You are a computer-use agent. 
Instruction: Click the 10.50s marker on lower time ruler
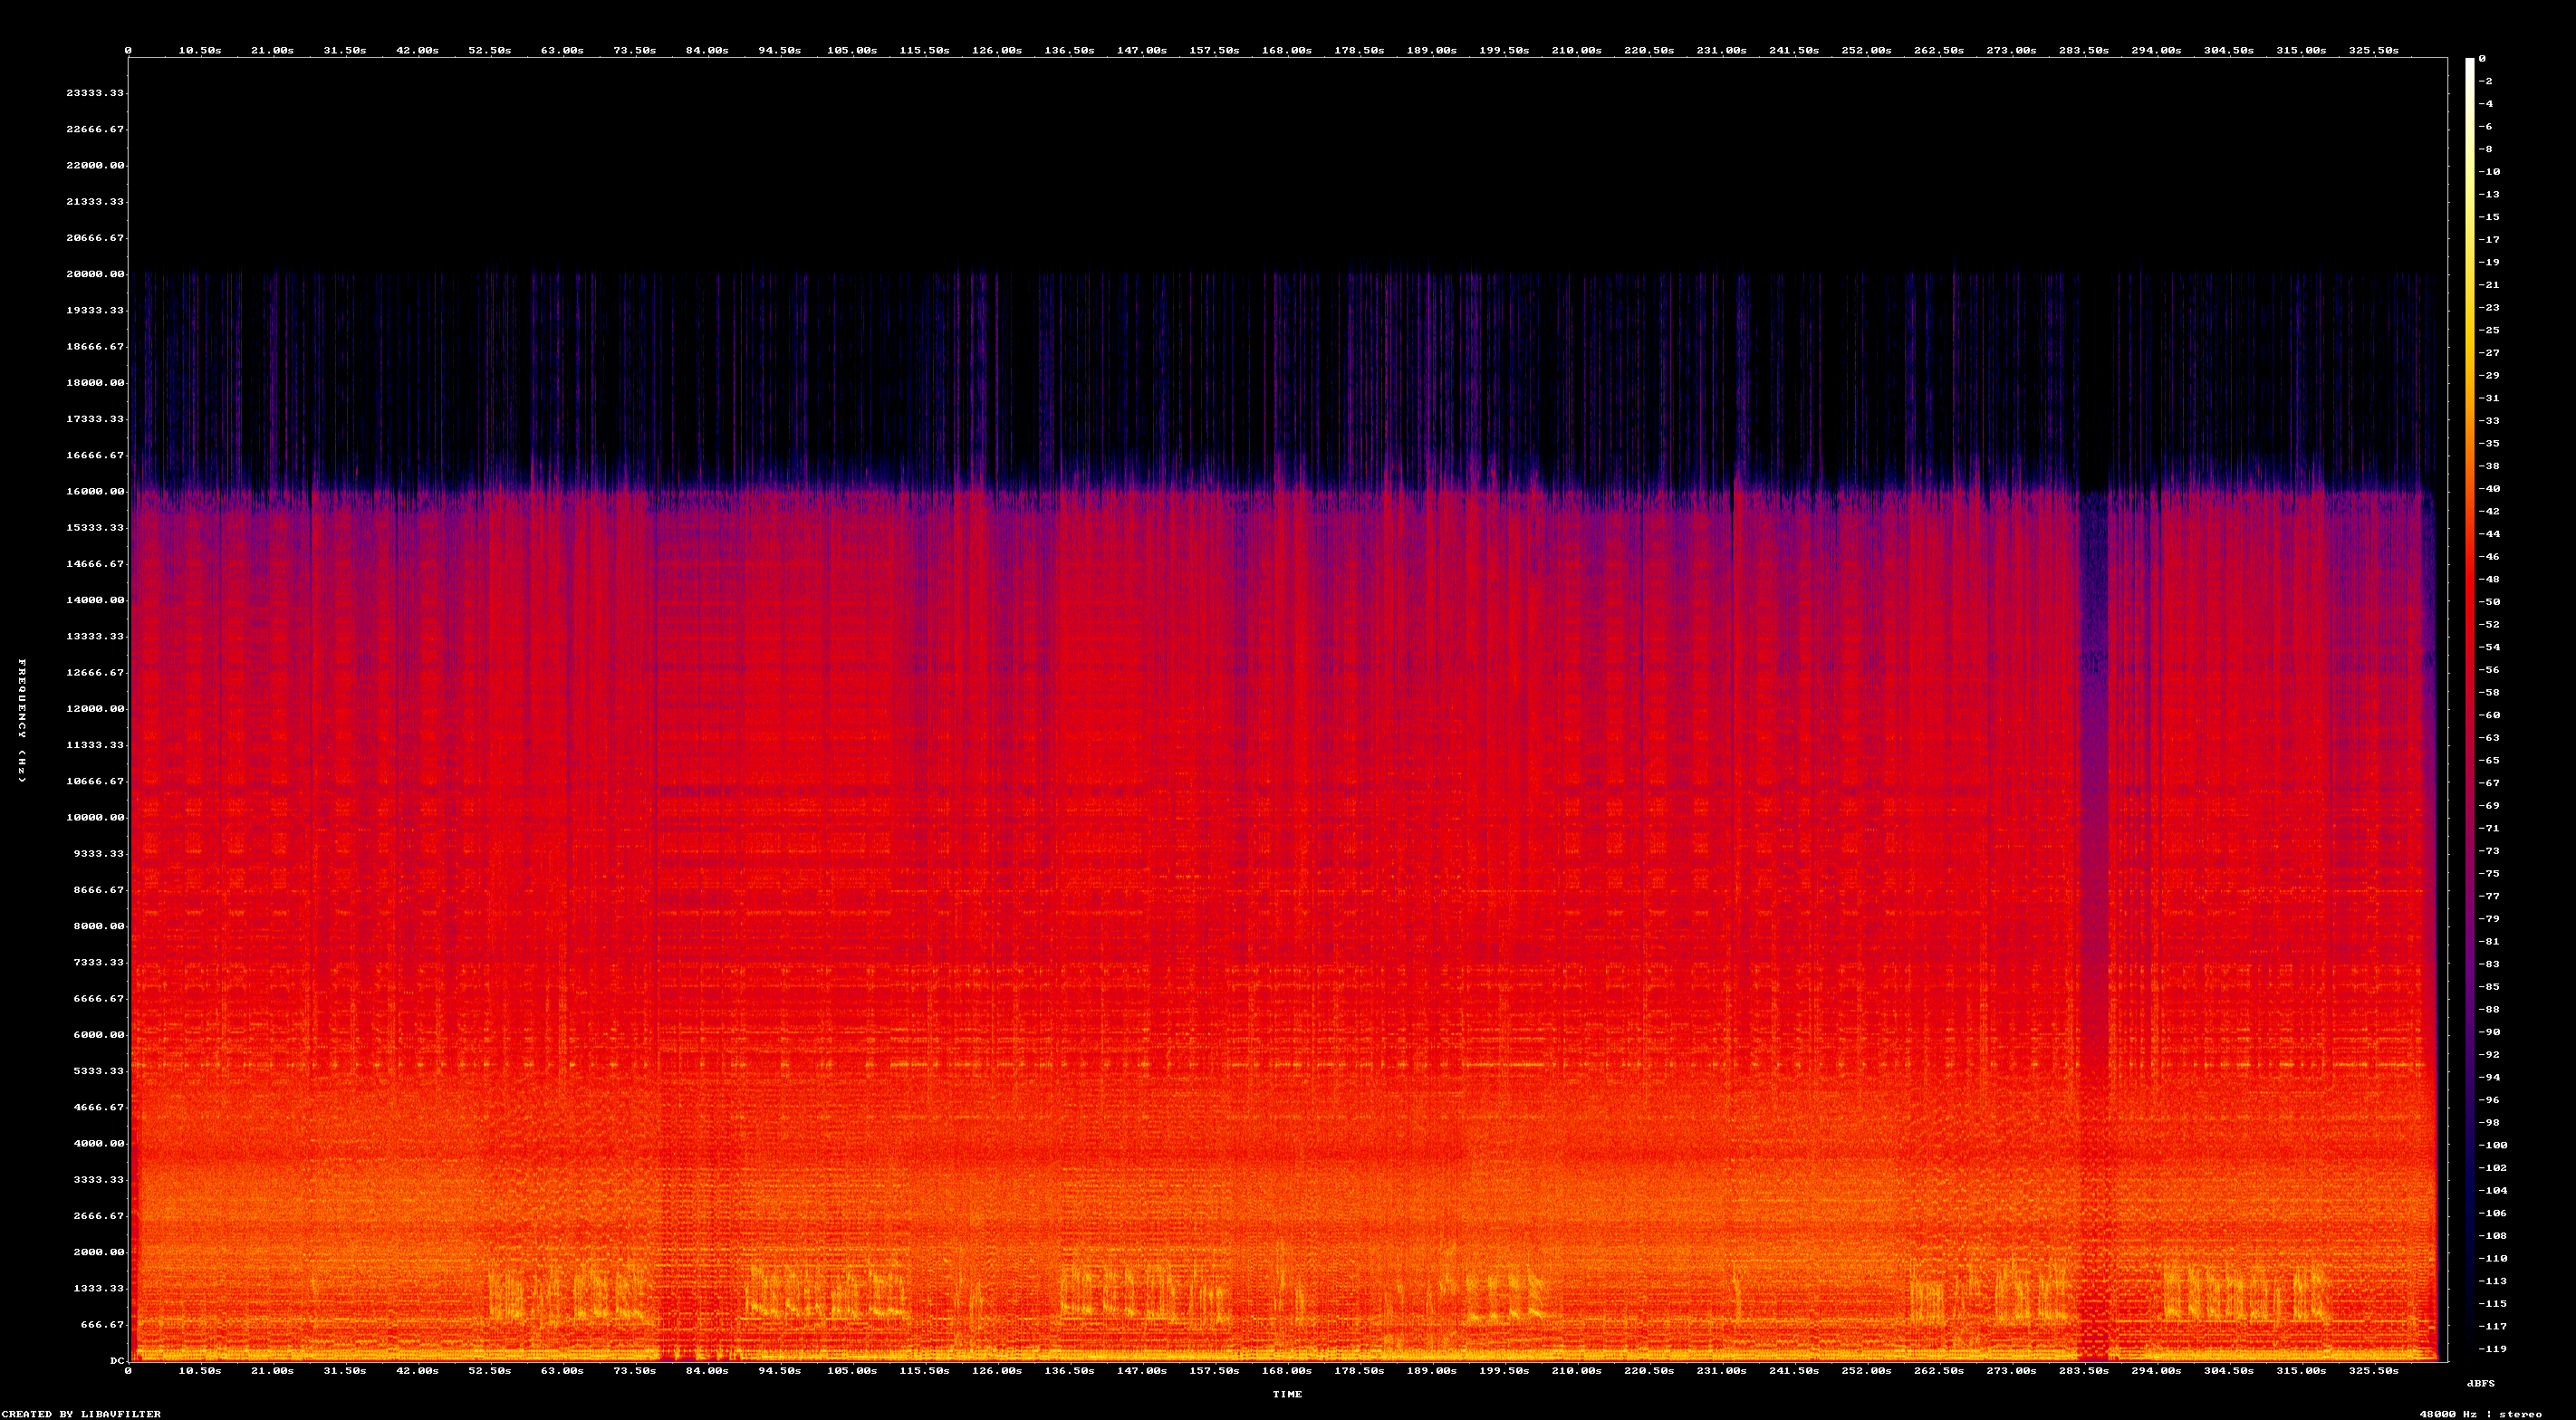coord(199,1371)
